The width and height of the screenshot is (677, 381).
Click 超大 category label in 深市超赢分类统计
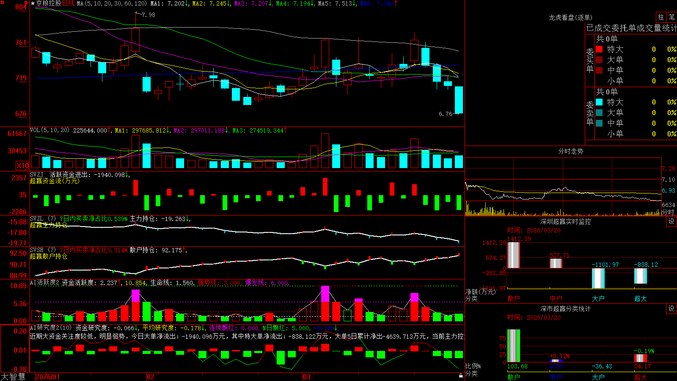click(641, 377)
